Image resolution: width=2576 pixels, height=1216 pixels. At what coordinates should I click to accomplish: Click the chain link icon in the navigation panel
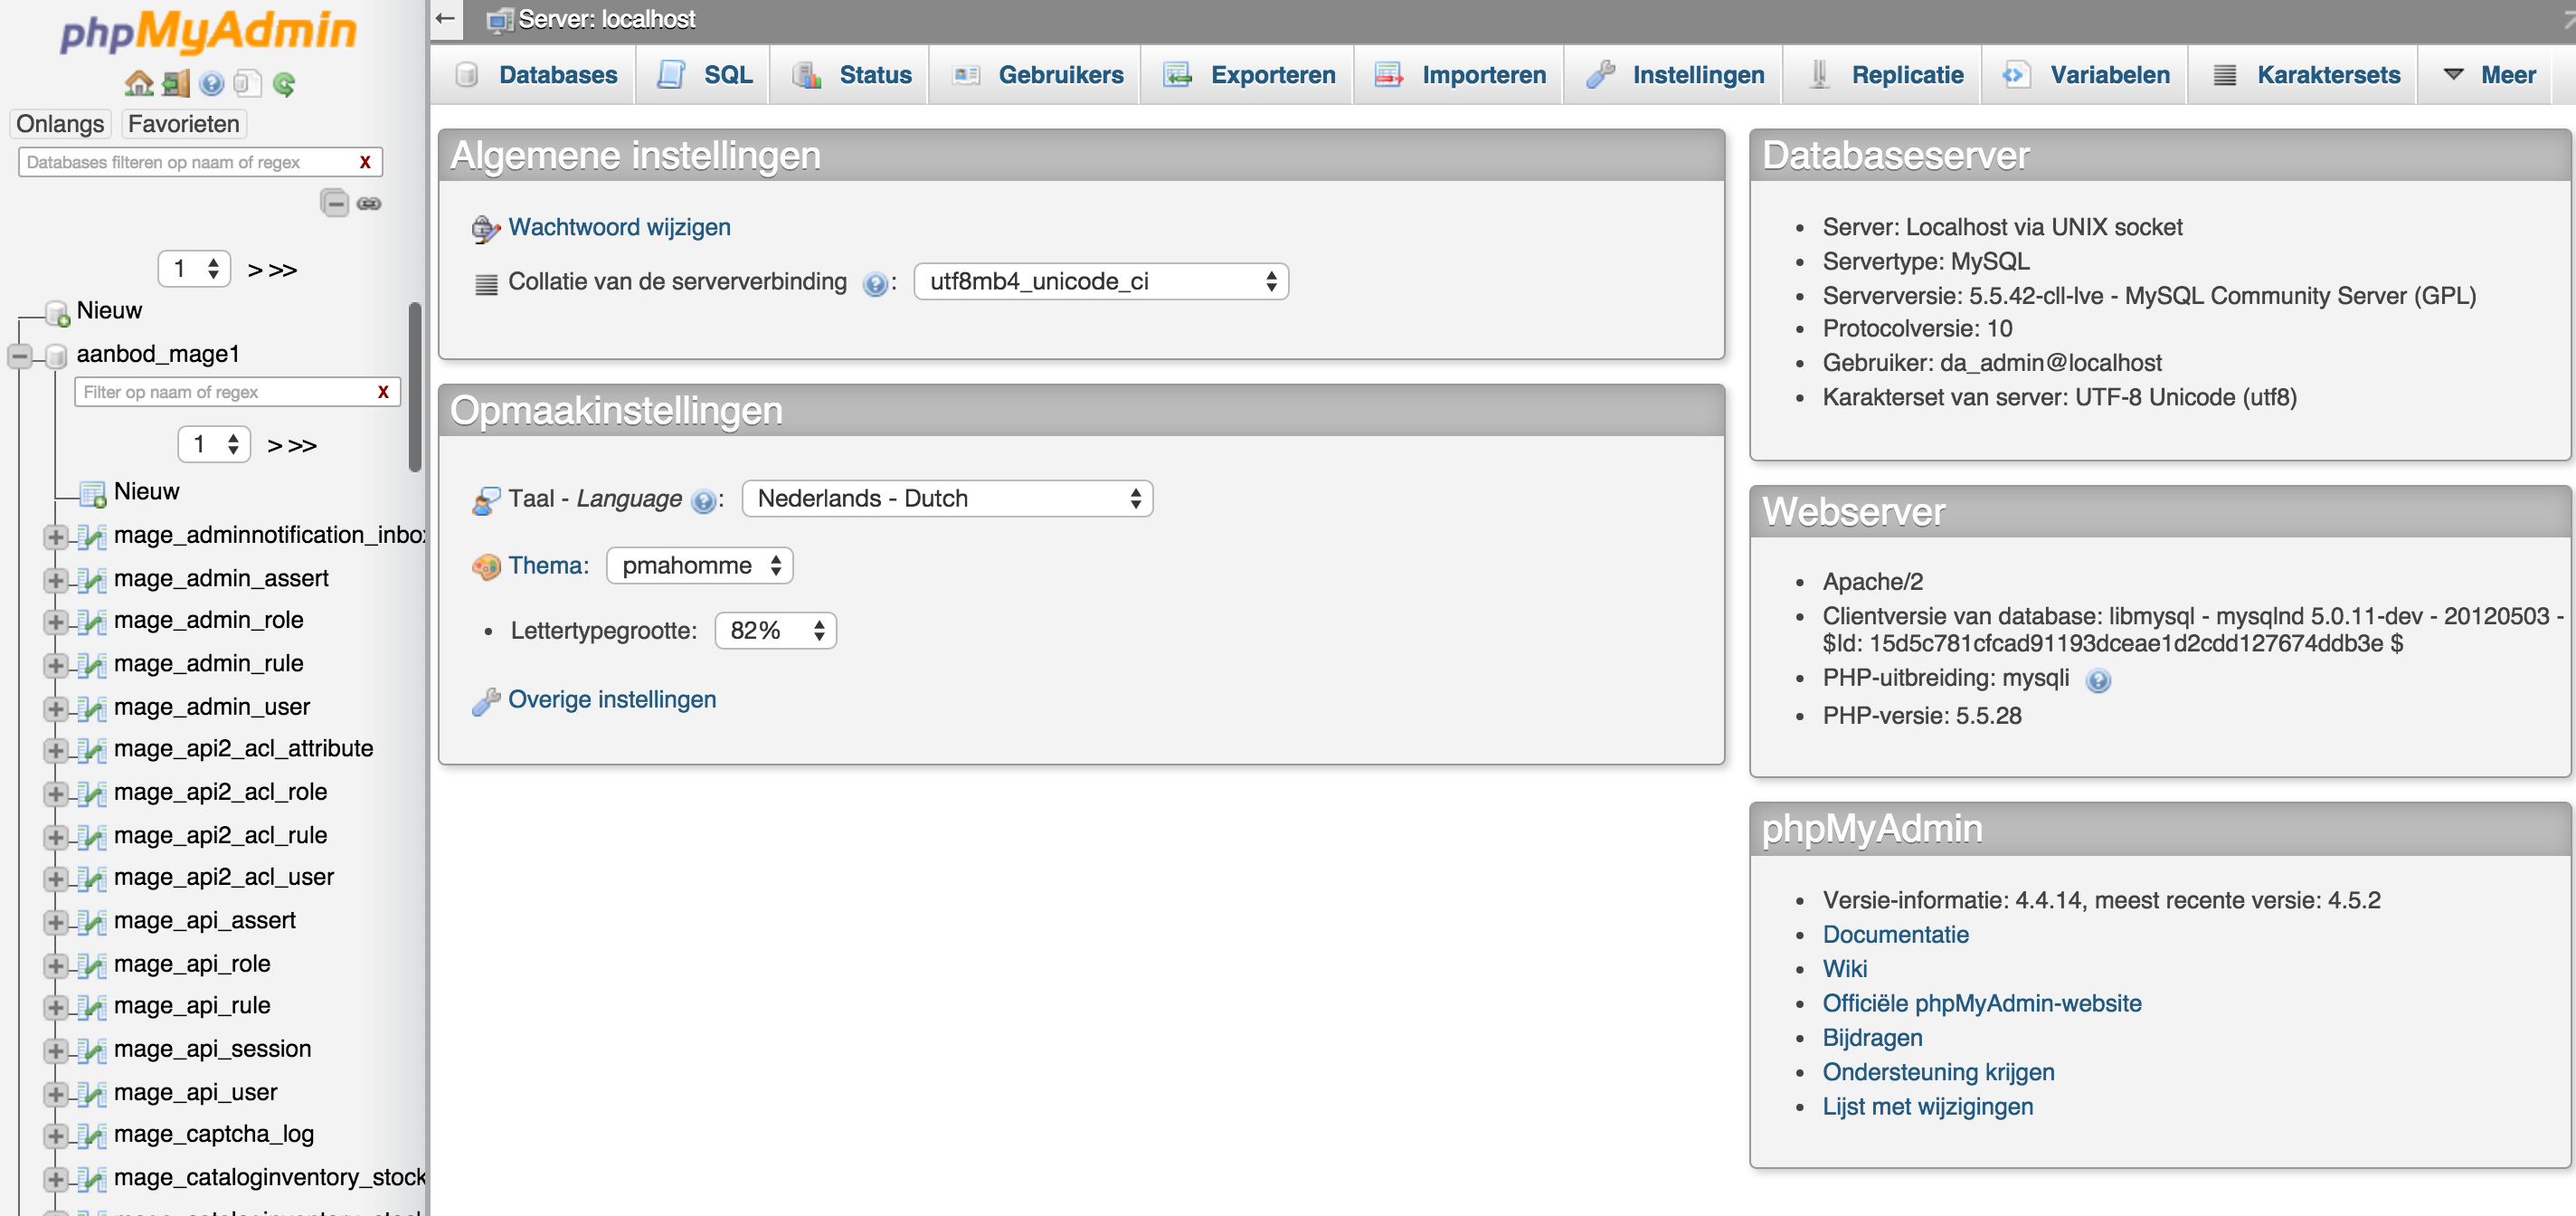pos(369,203)
